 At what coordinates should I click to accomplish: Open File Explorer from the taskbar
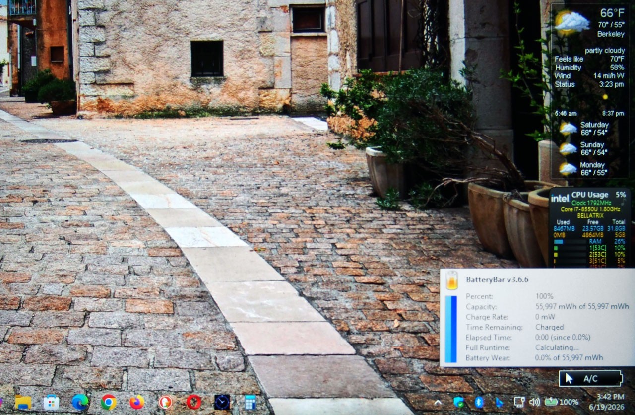[x=23, y=402]
